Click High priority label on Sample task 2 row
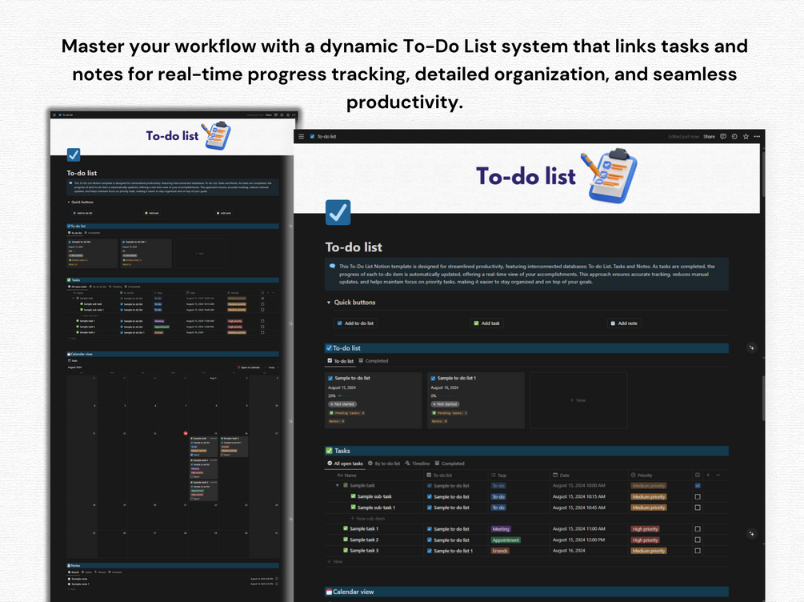The image size is (804, 602). 645,540
